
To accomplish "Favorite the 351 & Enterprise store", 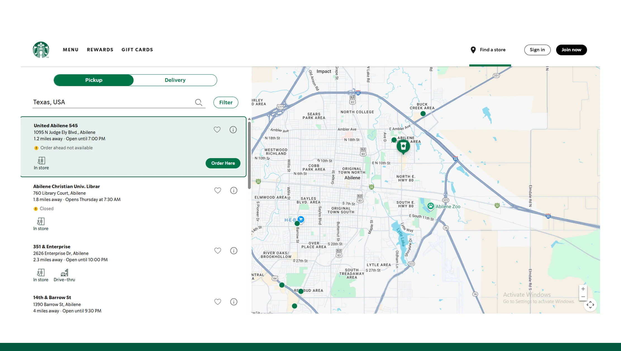I will click(x=218, y=250).
